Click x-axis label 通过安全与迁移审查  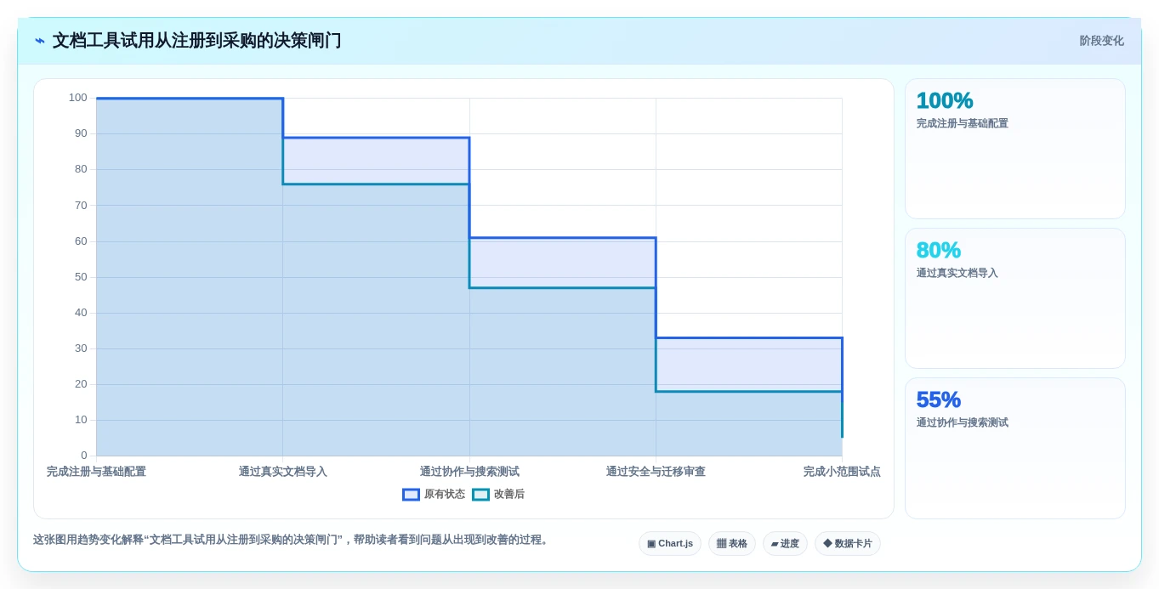pos(656,472)
